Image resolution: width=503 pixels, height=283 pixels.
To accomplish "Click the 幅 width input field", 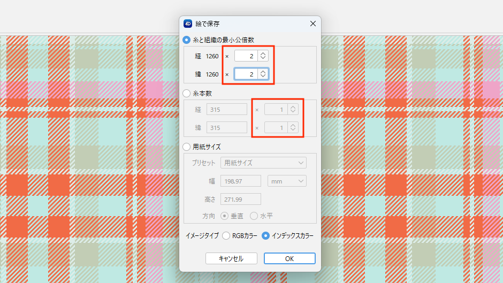I will [x=240, y=181].
